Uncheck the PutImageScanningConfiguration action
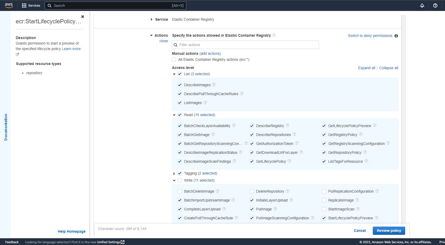Viewport: 445px width, 245px height. coord(252,218)
